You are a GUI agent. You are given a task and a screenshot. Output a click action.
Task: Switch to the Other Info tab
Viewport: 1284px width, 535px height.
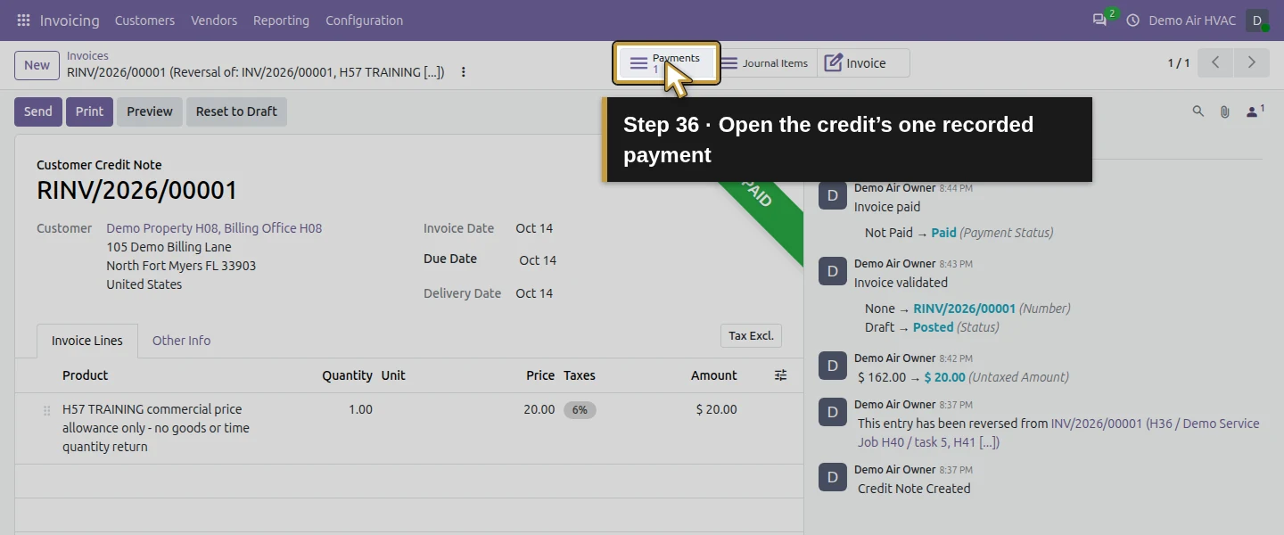tap(181, 341)
